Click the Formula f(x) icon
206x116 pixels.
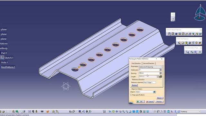click(70, 111)
